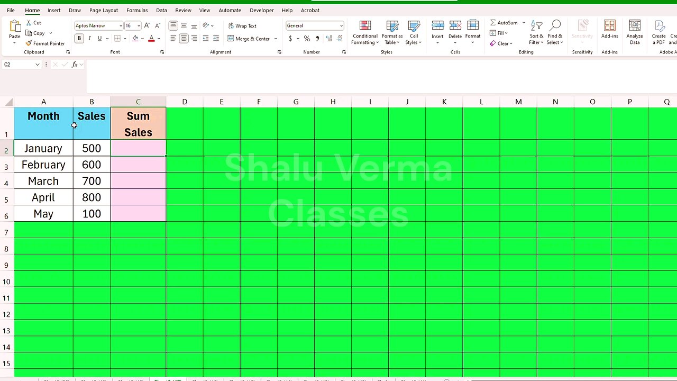Click the Insert Function fx icon

75,65
